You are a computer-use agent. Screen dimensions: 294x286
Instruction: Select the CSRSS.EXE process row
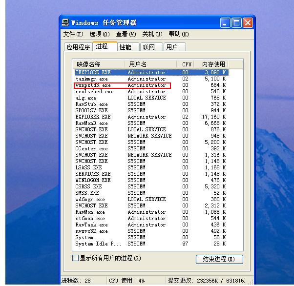(151, 186)
